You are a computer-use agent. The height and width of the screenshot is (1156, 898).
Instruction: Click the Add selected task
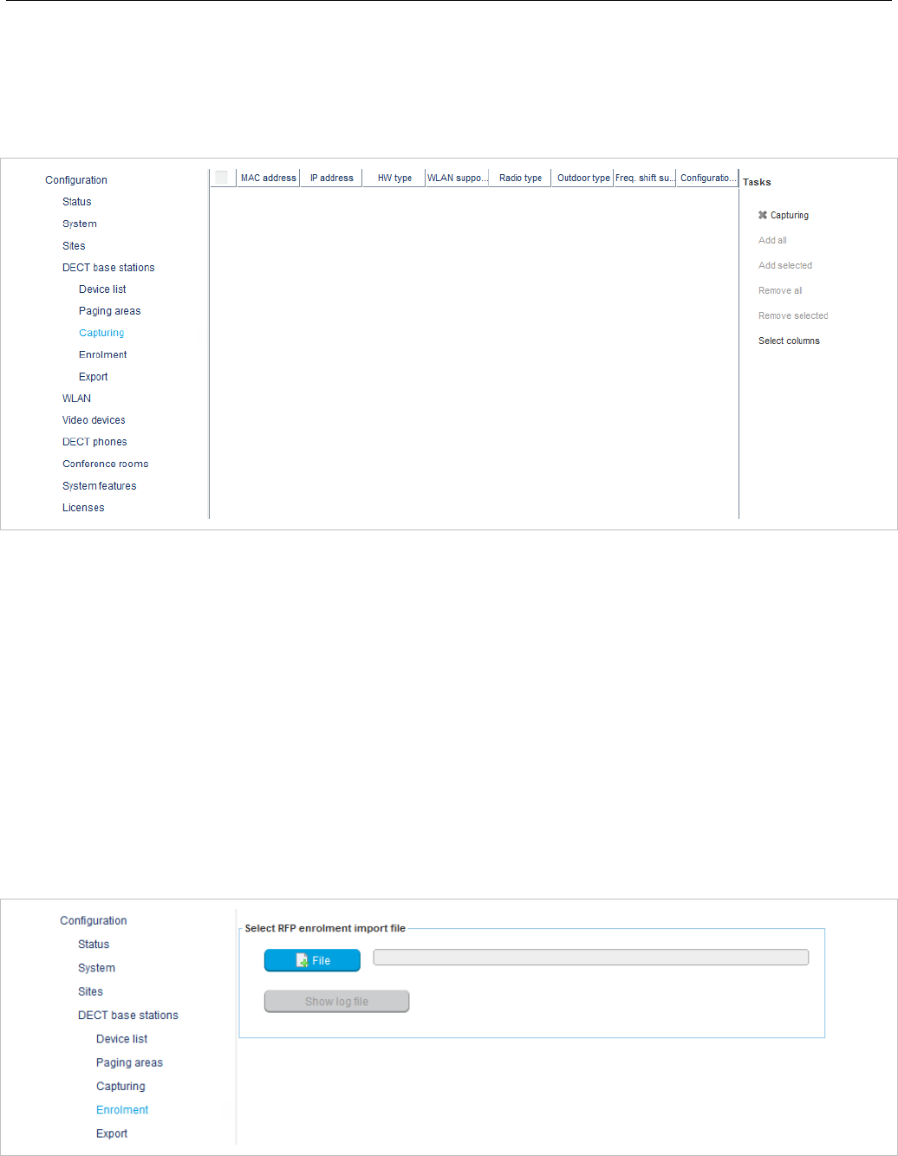pyautogui.click(x=785, y=265)
